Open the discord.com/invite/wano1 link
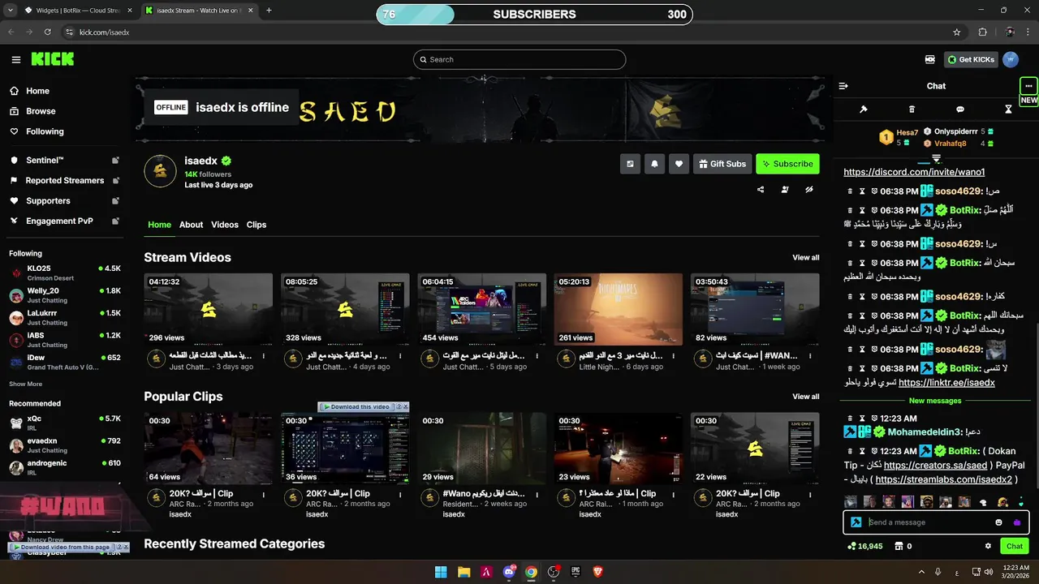 point(914,172)
